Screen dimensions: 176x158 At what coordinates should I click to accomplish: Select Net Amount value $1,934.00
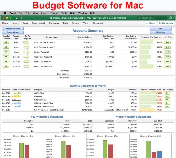[x=88, y=77]
